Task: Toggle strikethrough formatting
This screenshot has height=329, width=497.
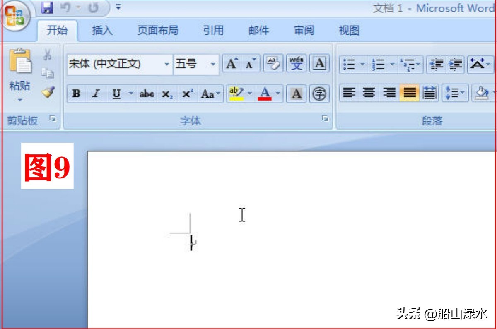Action: click(147, 94)
